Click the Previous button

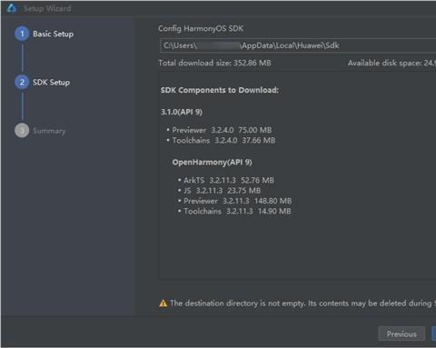point(401,333)
